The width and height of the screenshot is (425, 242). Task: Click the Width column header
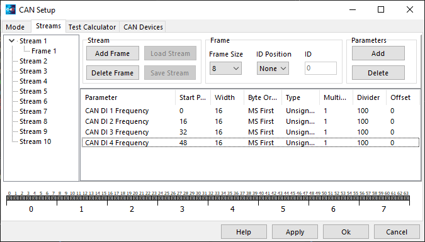[227, 97]
